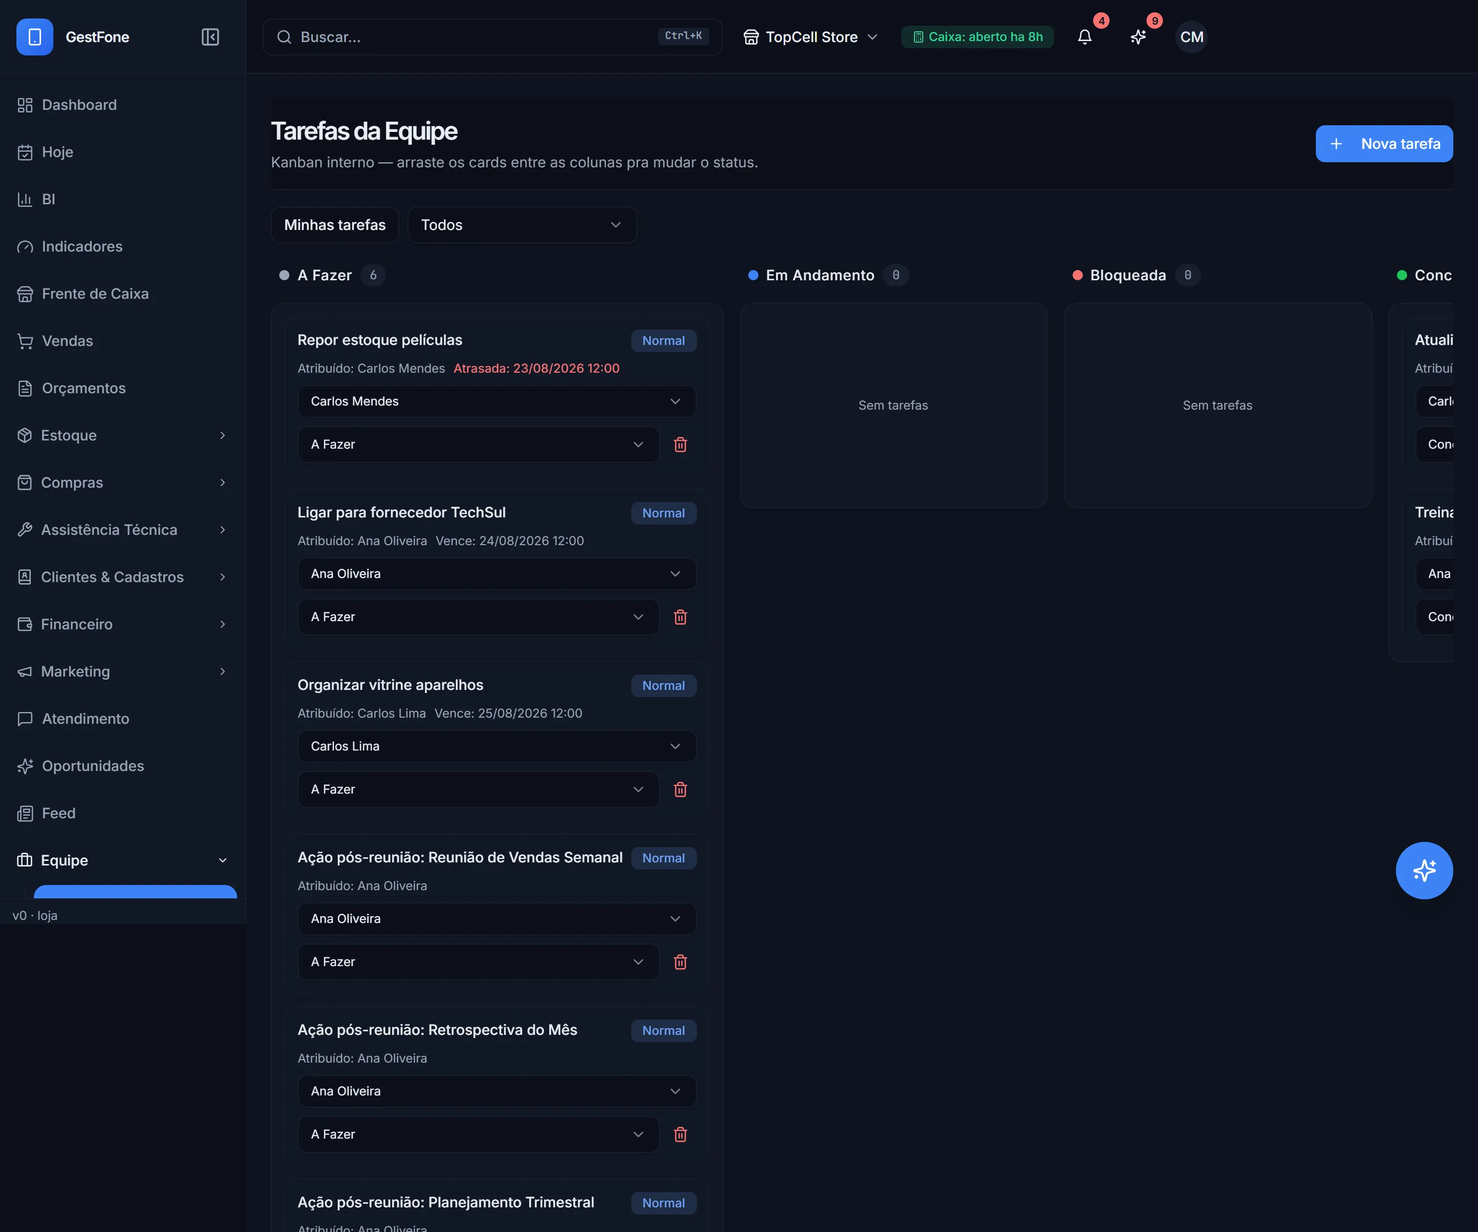Image resolution: width=1478 pixels, height=1232 pixels.
Task: Change assignee on Retrospectiva do Mês task
Action: 497,1091
